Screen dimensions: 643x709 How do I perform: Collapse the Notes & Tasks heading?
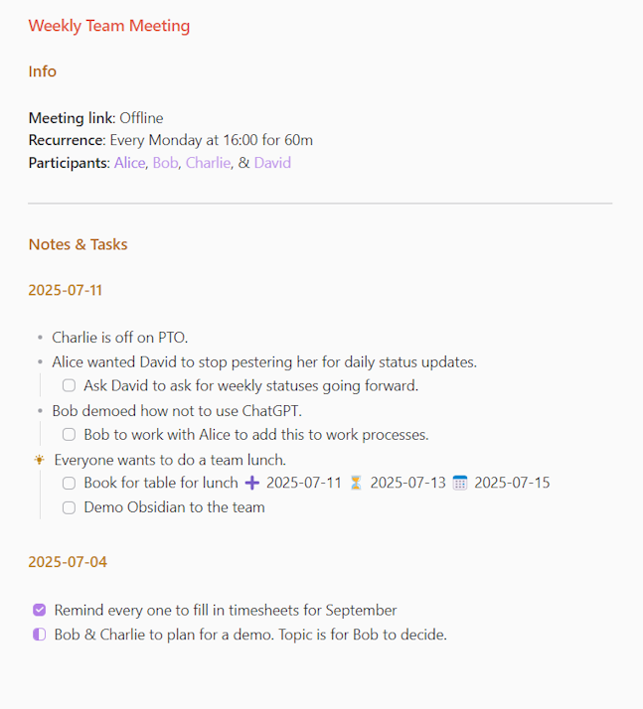(x=78, y=244)
